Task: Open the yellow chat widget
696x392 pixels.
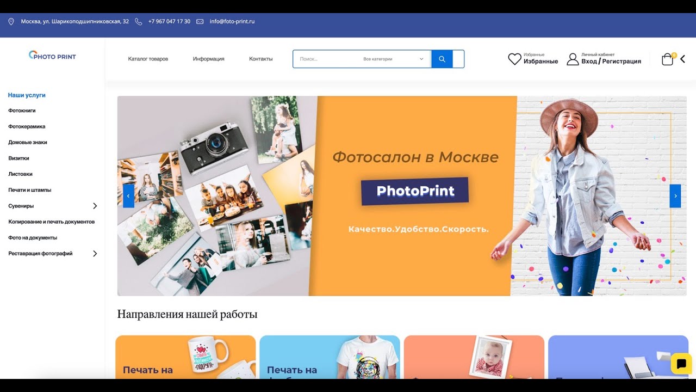Action: pyautogui.click(x=681, y=364)
